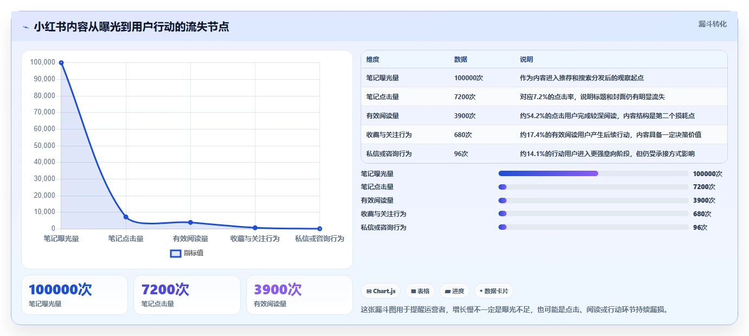Toggle the 指标值 legend box in chart
Viewport: 749px width, 336px height.
pyautogui.click(x=176, y=253)
